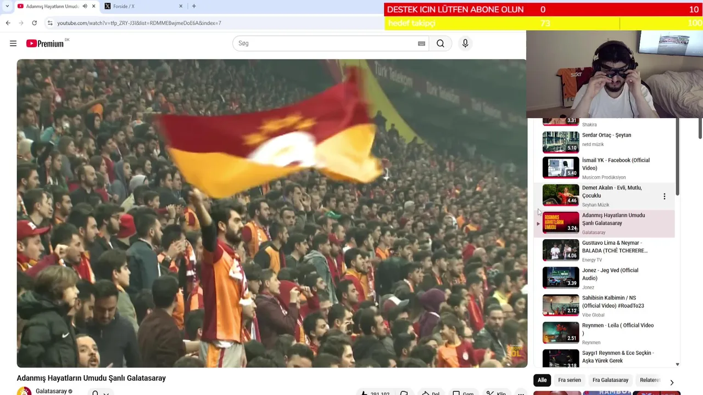Click the Galatasaray channel avatar
The width and height of the screenshot is (703, 395).
tap(24, 392)
